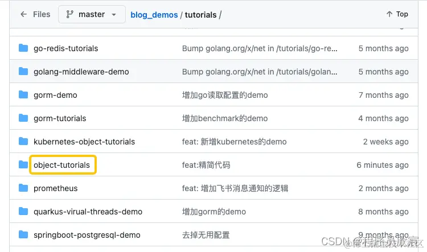This screenshot has height=252, width=427.
Task: Open commit '增加go读取配置的demo'
Action: 225,95
